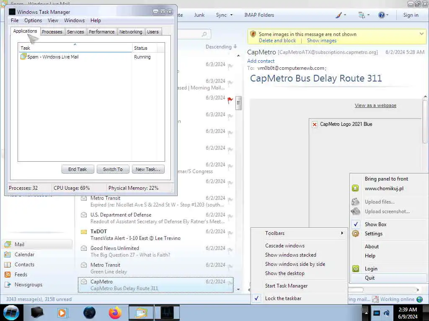Click the red flag on the 6/3/2024 message
This screenshot has width=429, height=321.
(x=230, y=100)
